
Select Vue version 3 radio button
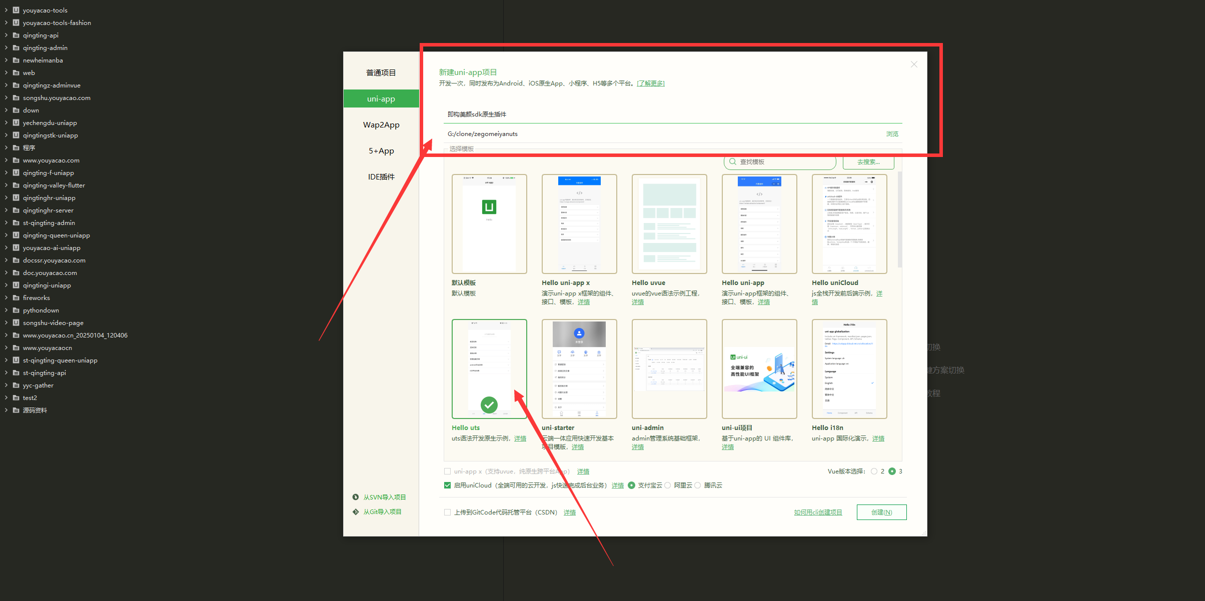click(x=892, y=471)
